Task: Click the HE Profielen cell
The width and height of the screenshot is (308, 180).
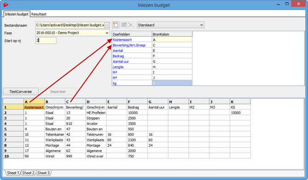Action: [x=96, y=113]
